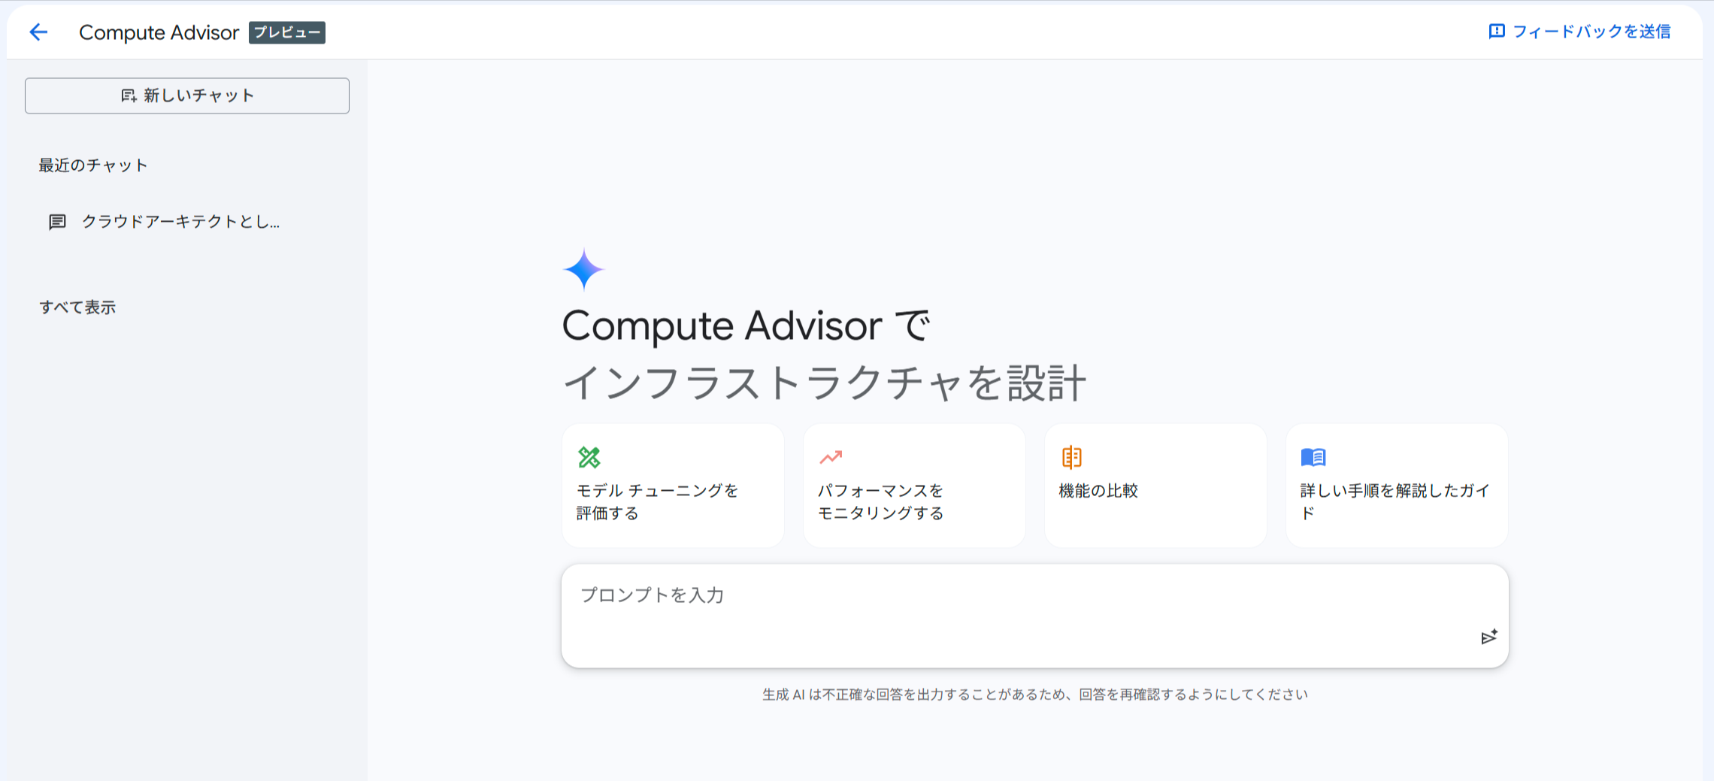Go back using the left arrow icon

click(x=38, y=32)
